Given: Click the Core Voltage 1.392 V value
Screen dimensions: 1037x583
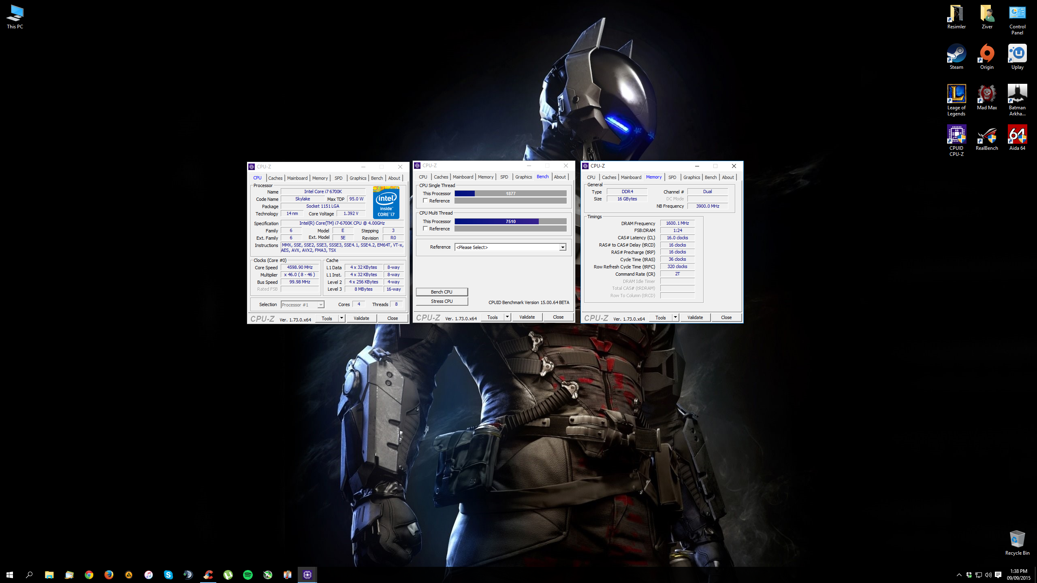Looking at the screenshot, I should pos(351,213).
